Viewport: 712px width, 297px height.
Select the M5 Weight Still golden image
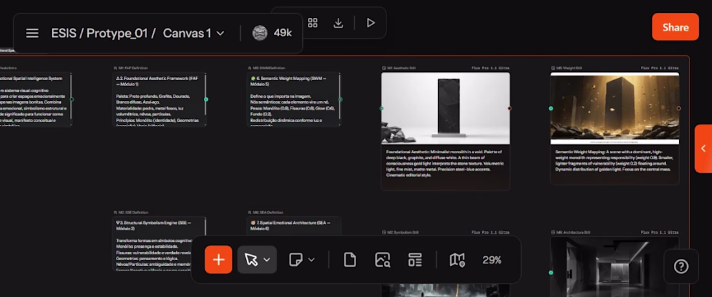coord(615,109)
